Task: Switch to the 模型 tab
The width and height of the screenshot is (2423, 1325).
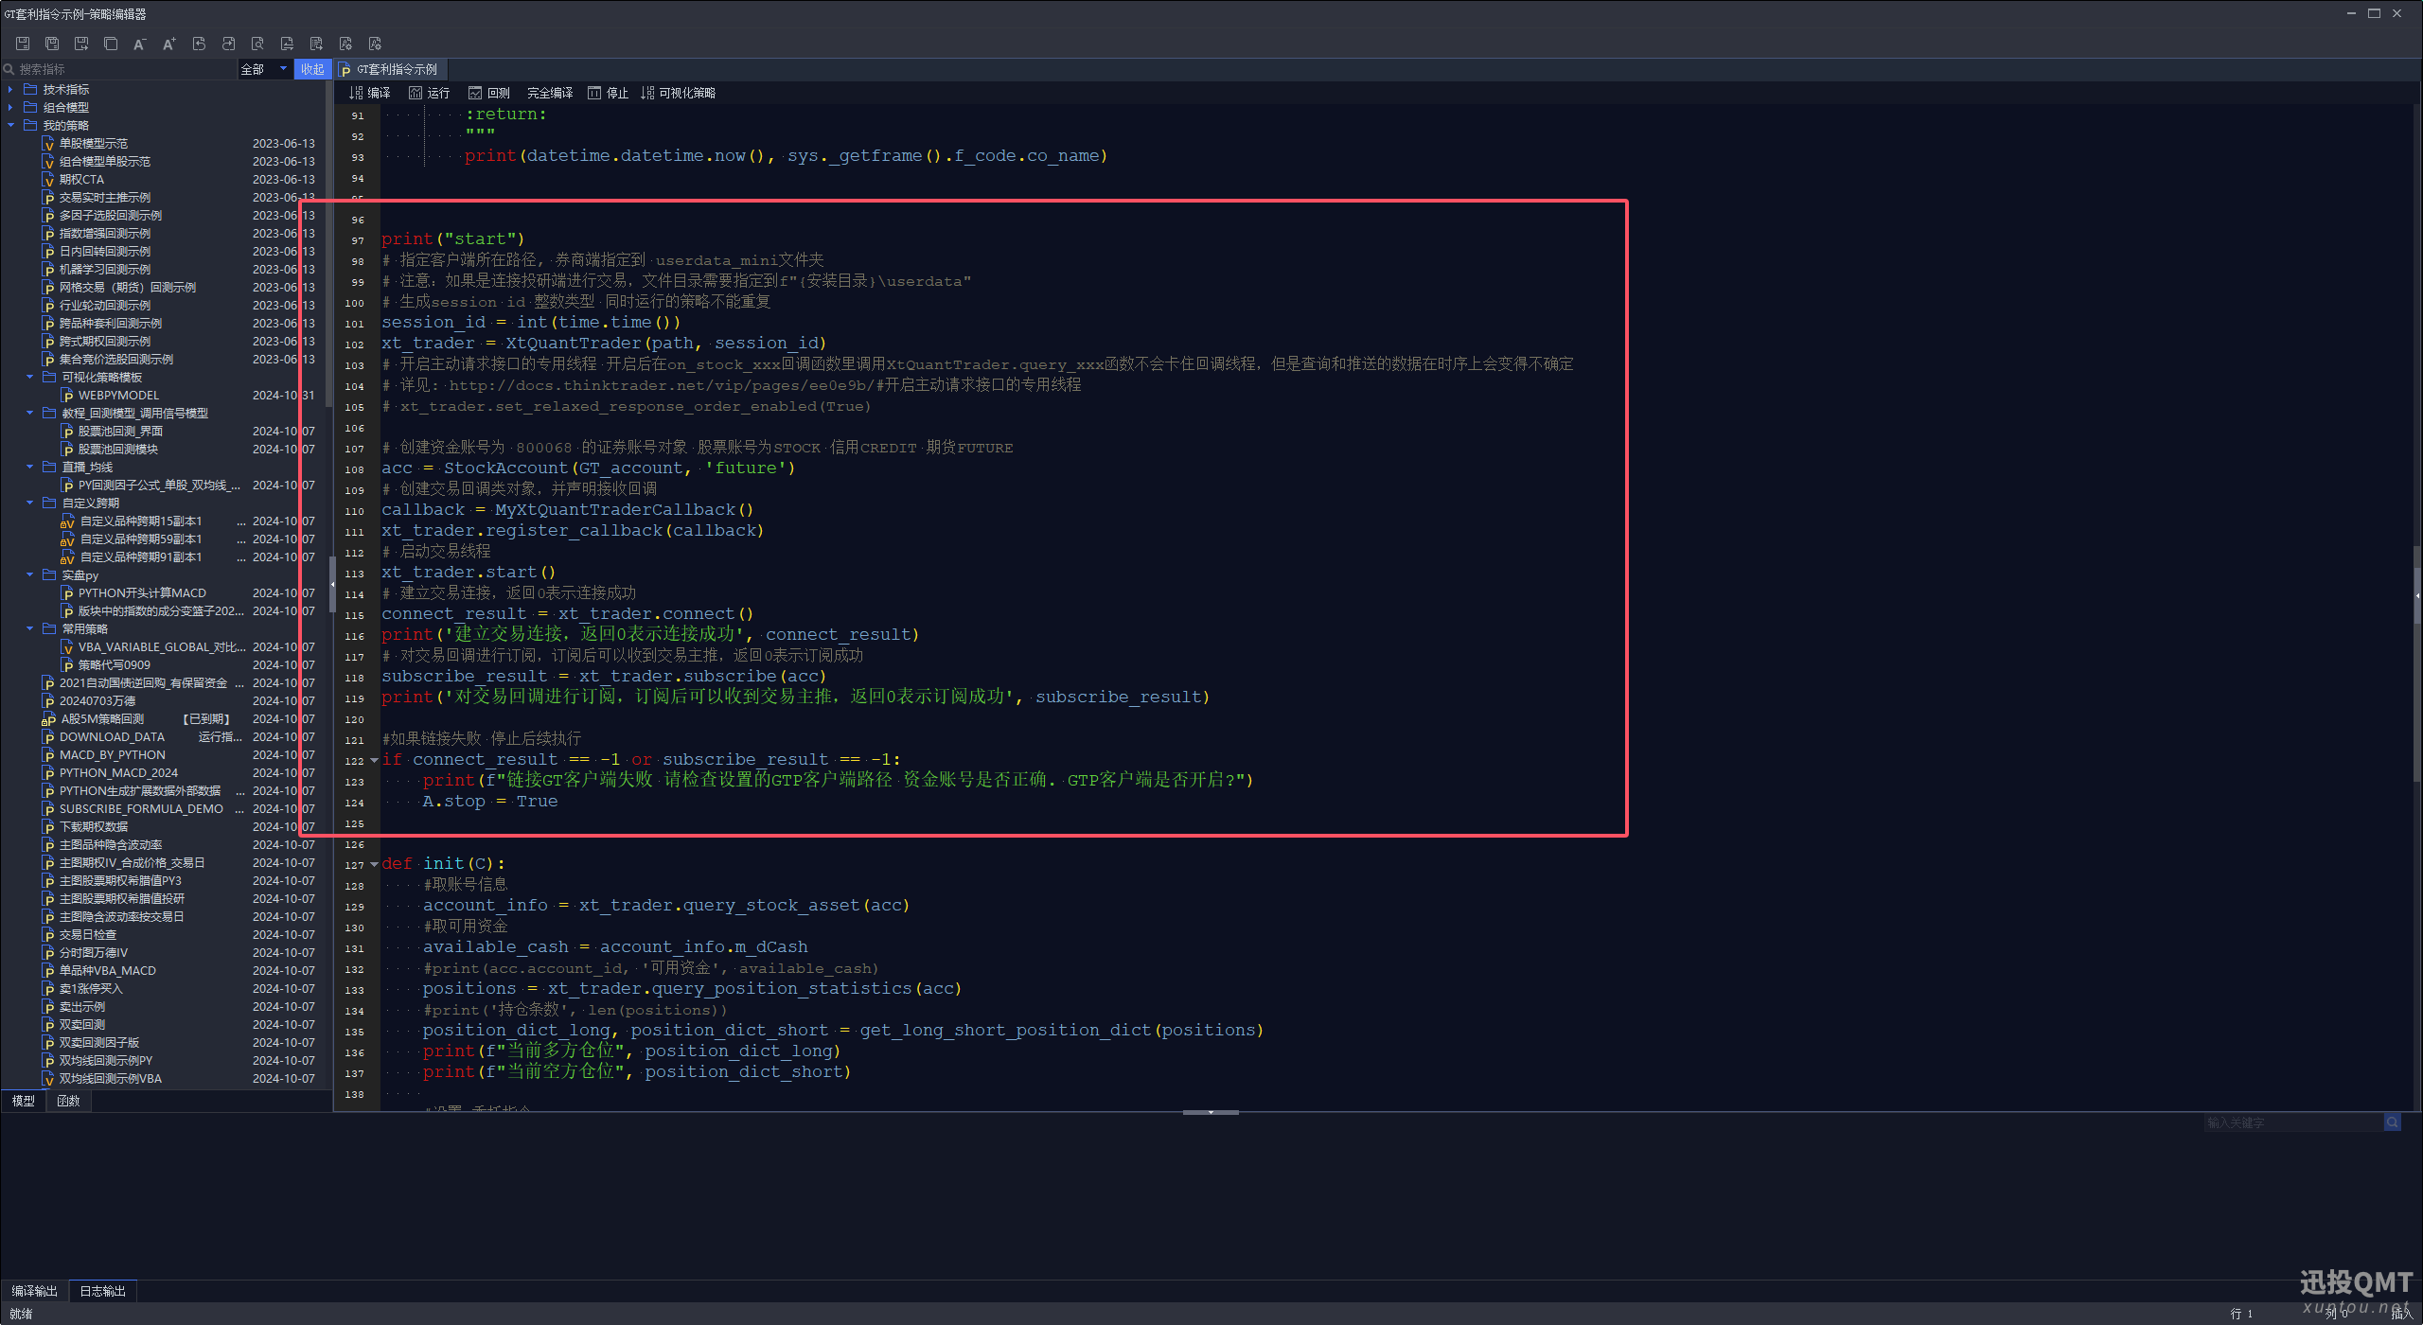Action: [24, 1101]
